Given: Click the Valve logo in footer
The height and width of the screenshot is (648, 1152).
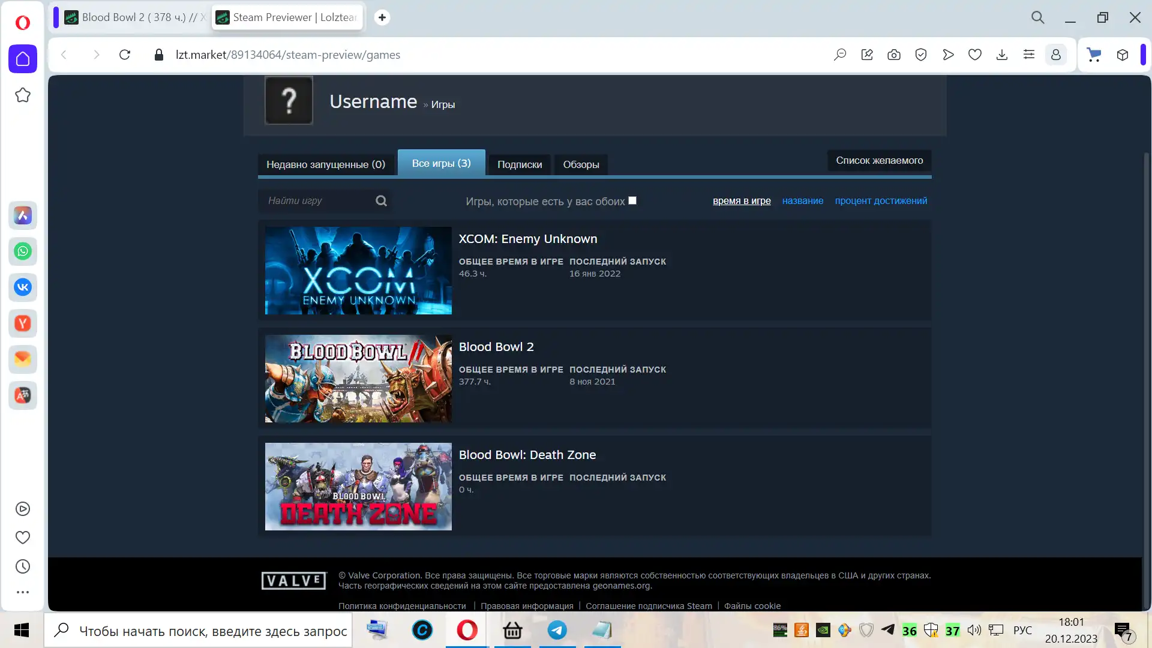Looking at the screenshot, I should tap(294, 580).
